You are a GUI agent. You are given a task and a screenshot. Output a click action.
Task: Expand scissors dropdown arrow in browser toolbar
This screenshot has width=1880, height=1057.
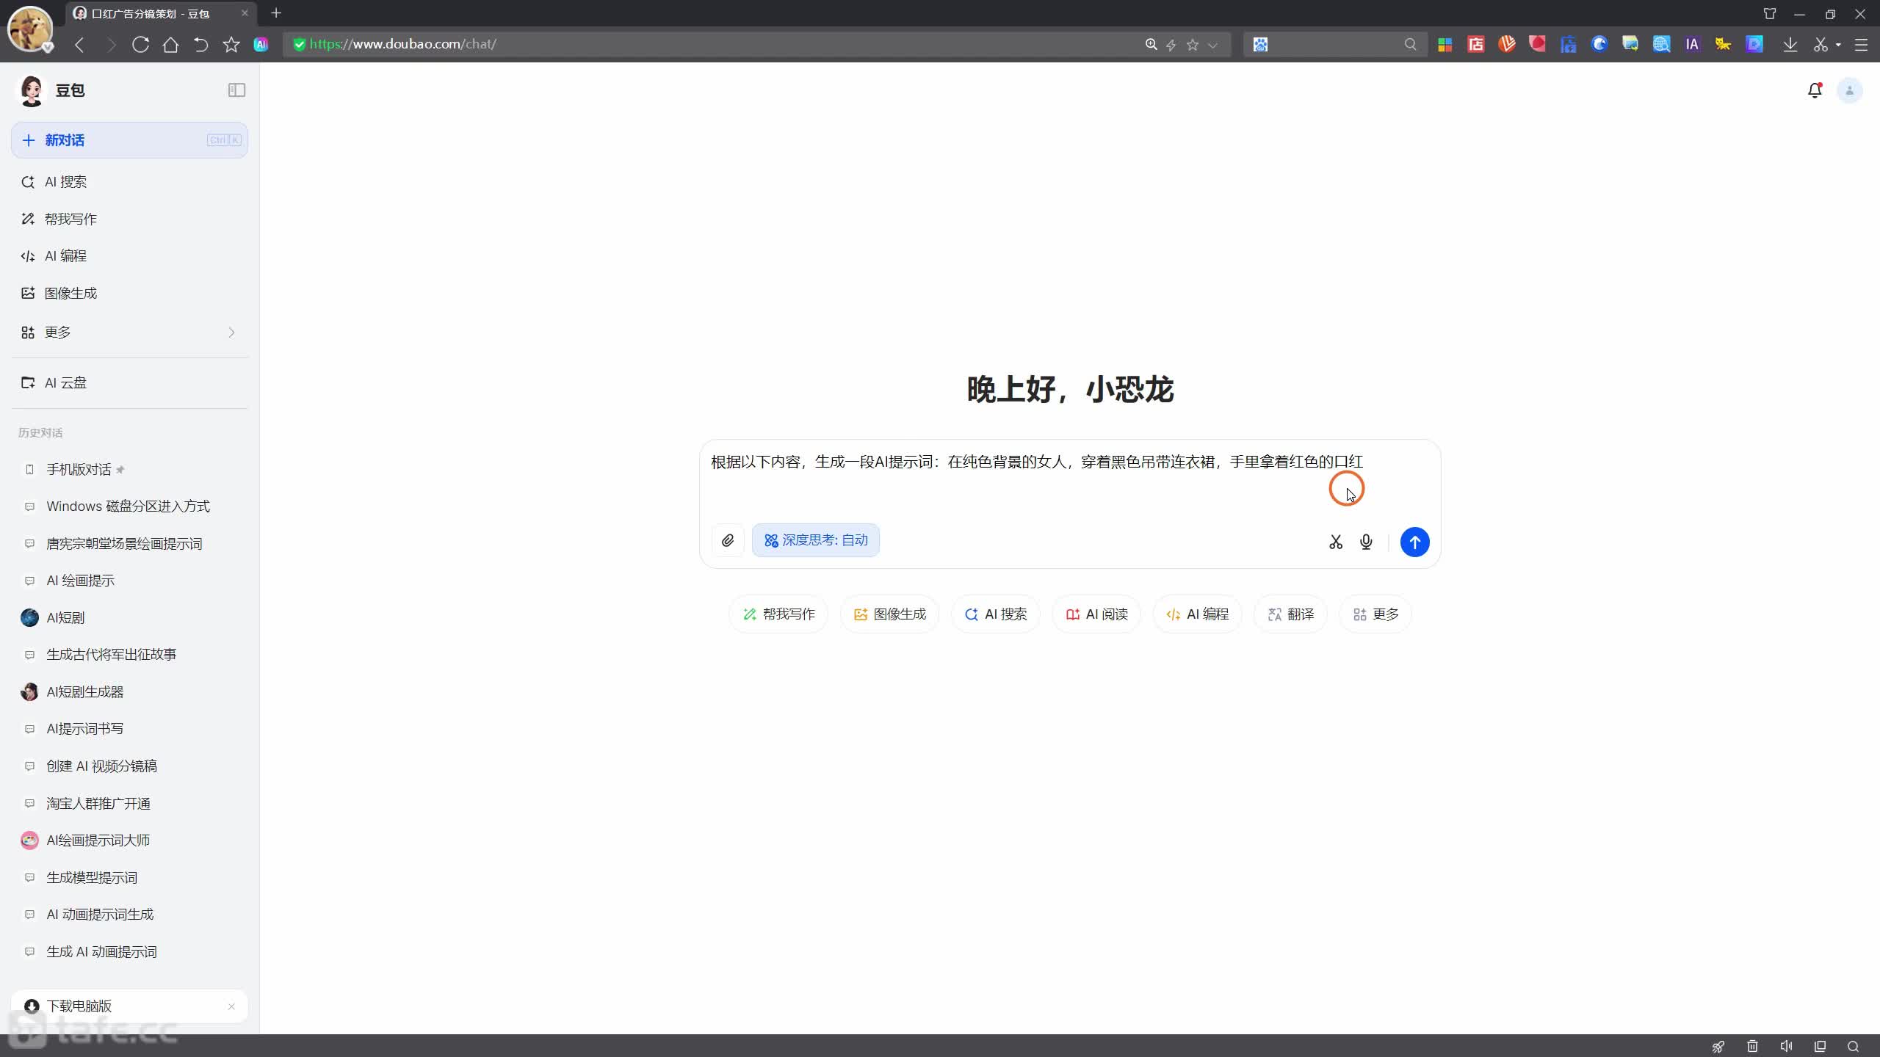pyautogui.click(x=1838, y=44)
